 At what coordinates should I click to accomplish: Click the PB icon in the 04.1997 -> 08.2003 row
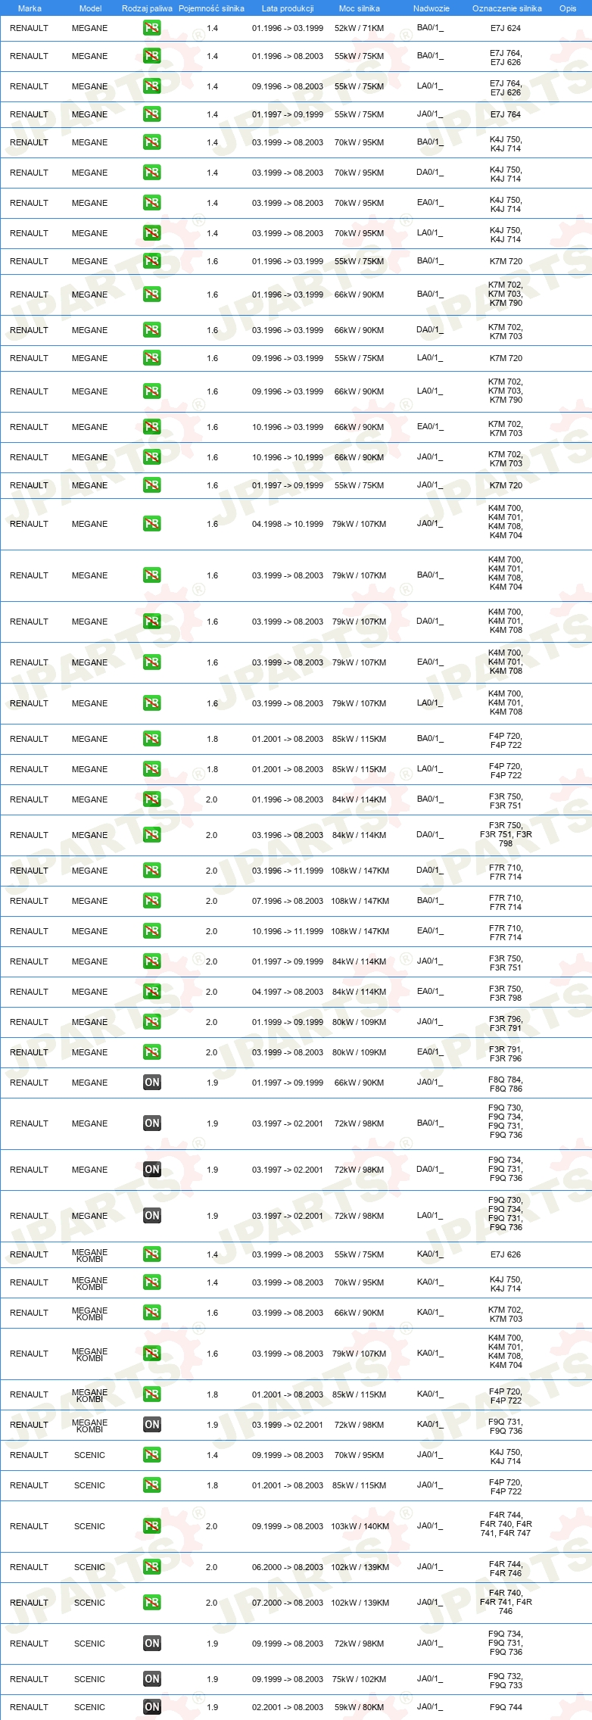pos(151,992)
